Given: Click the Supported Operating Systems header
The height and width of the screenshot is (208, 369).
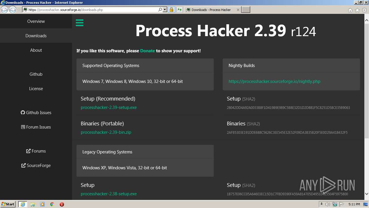Looking at the screenshot, I should tap(145, 65).
